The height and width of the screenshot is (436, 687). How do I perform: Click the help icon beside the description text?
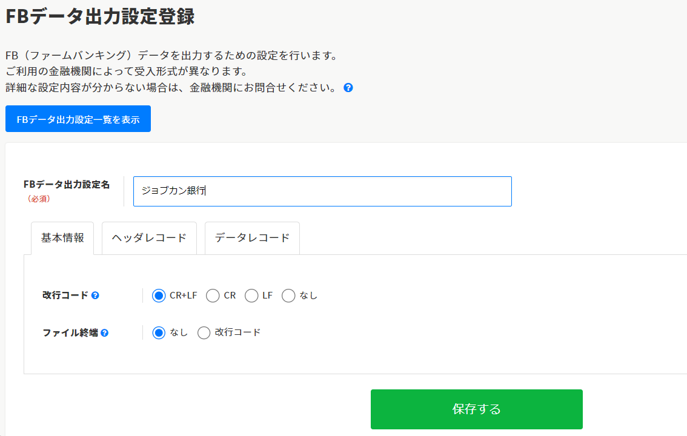coord(348,88)
